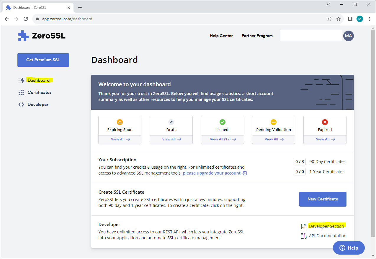Click the Draft pencil icon
Screen dimensions: 376x259
click(171, 122)
